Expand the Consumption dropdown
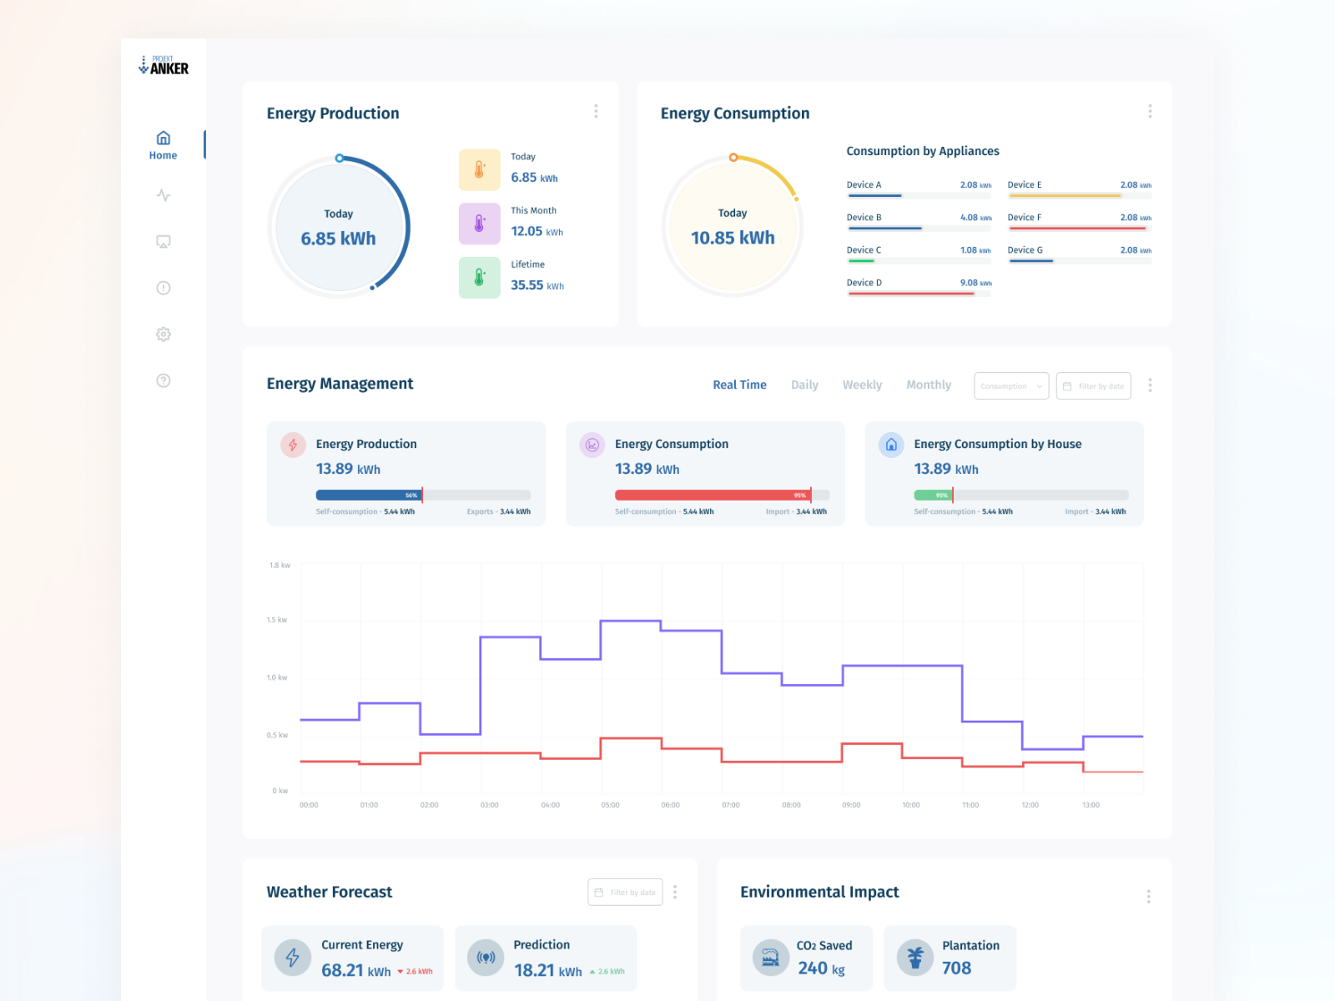 1011,386
